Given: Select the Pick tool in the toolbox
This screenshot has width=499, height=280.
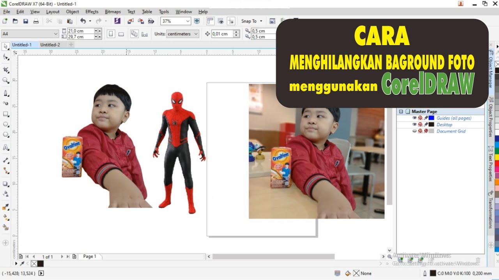Looking at the screenshot, I should pos(6,47).
